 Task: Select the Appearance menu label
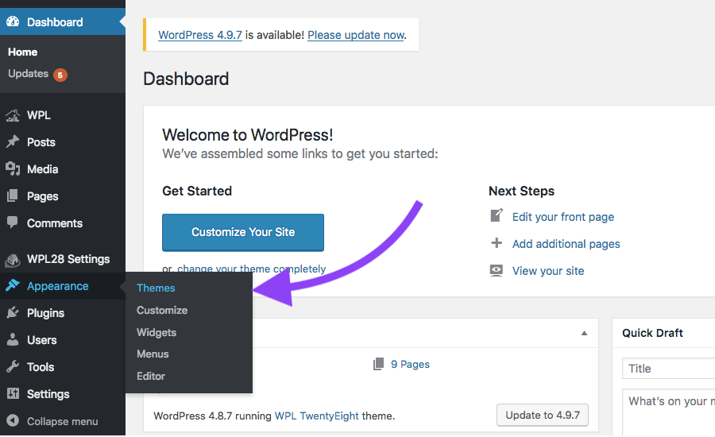58,286
